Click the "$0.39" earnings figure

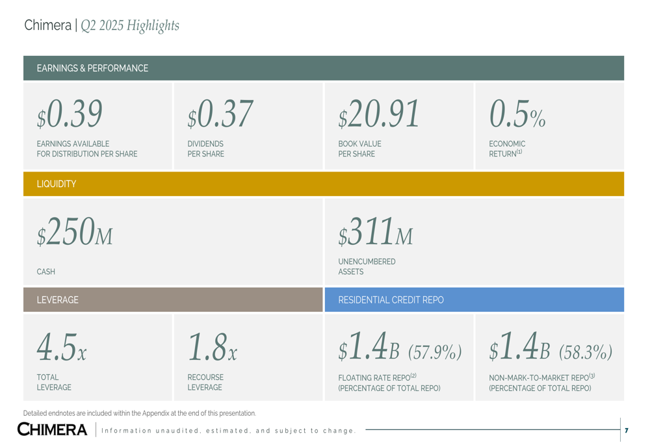tap(70, 114)
